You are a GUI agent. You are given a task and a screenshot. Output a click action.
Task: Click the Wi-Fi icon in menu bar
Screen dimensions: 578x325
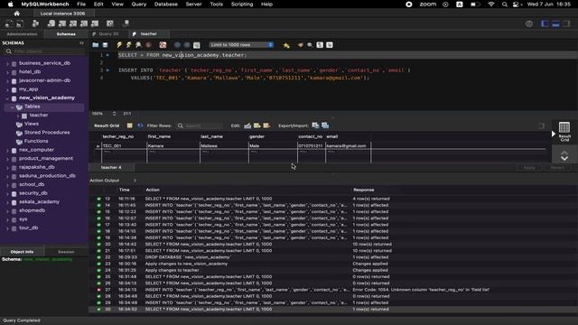491,4
